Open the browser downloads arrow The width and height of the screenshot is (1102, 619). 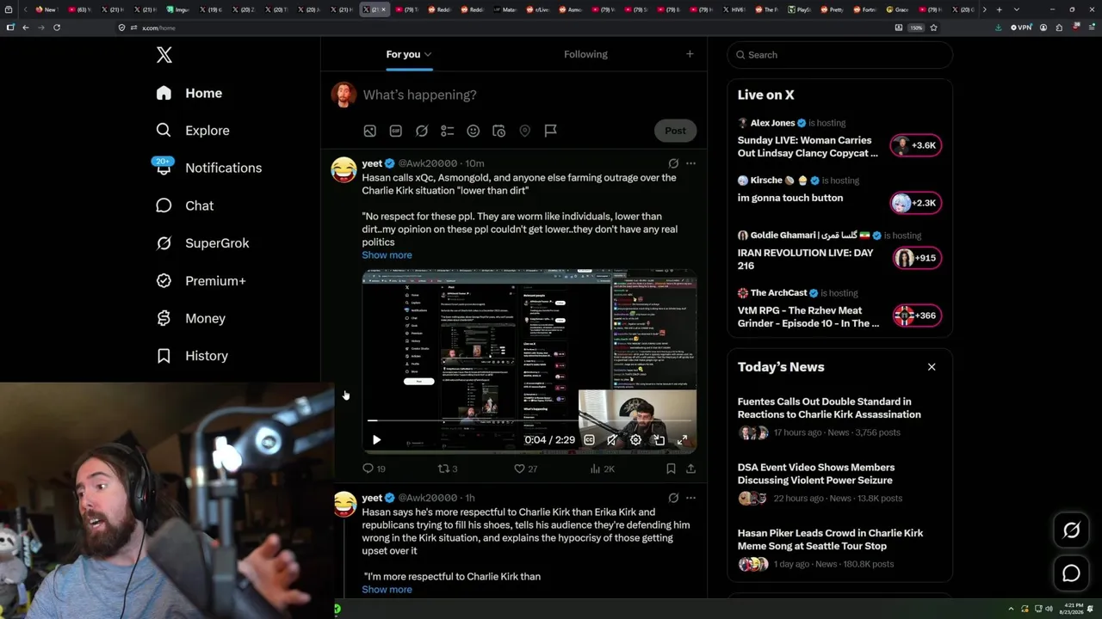tap(998, 28)
